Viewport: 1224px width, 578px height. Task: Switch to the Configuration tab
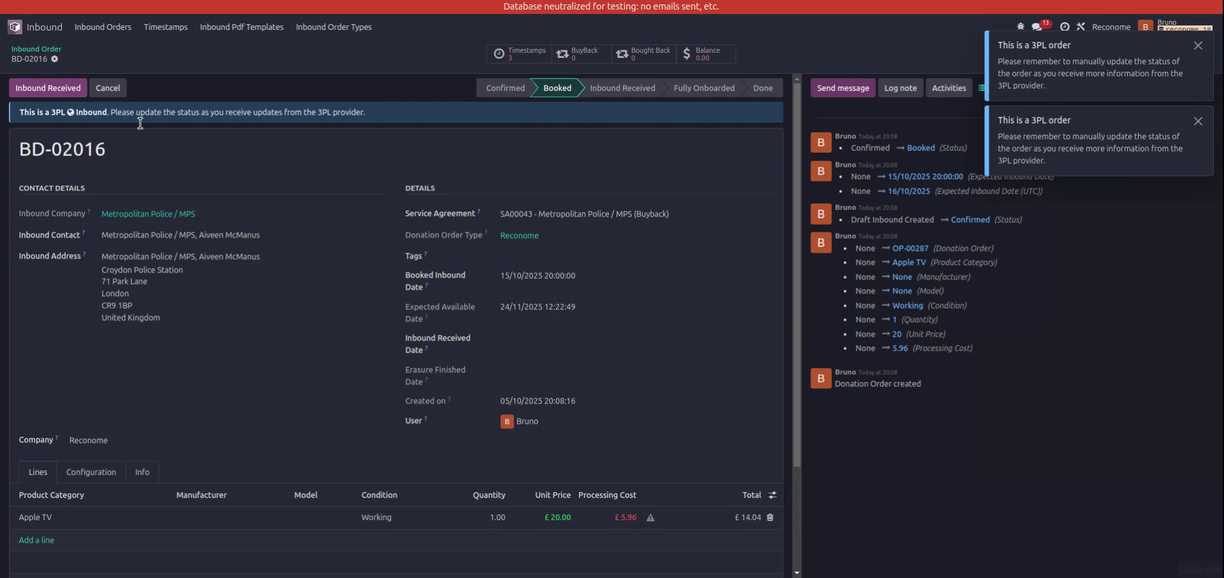coord(91,472)
